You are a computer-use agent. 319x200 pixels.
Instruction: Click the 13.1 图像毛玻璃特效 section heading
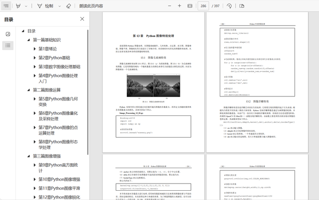coord(153,58)
